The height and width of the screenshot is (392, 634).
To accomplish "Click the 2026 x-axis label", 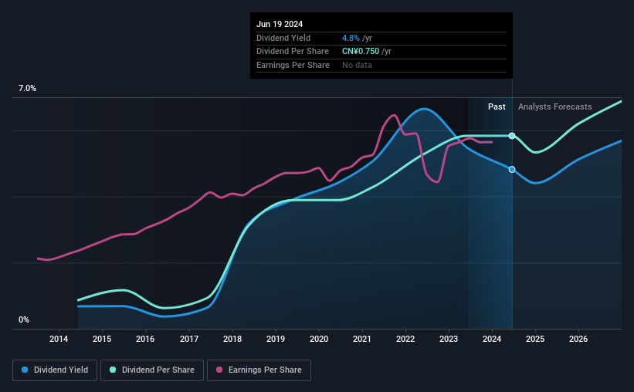I will tap(578, 339).
